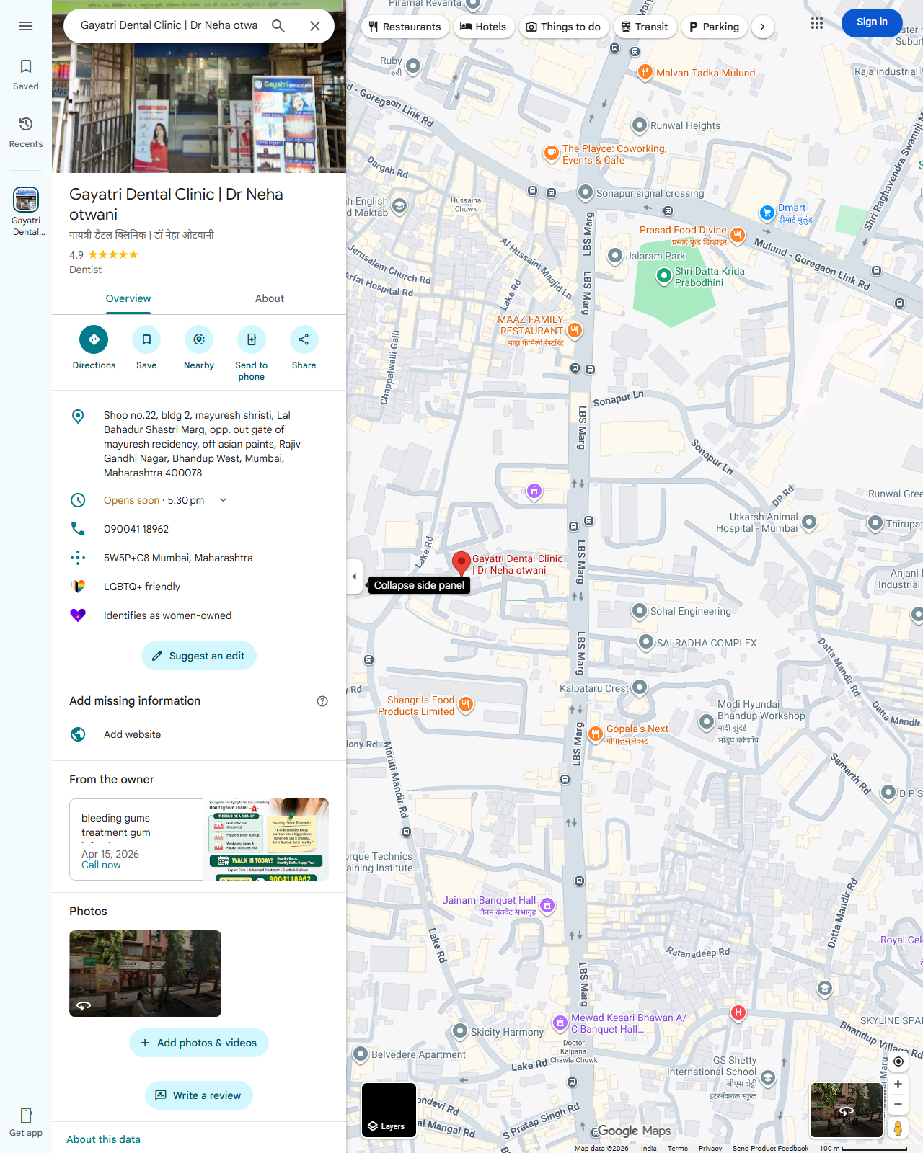Filter map by Things to do

[563, 27]
